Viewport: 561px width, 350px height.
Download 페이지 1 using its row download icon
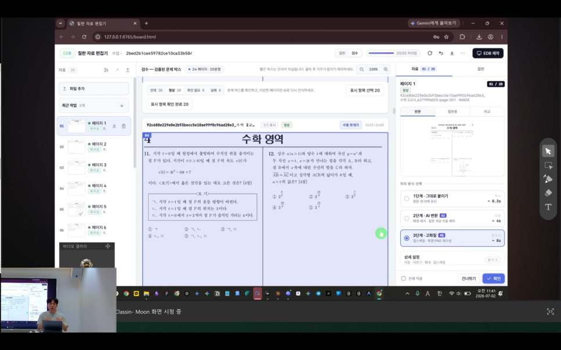[114, 126]
